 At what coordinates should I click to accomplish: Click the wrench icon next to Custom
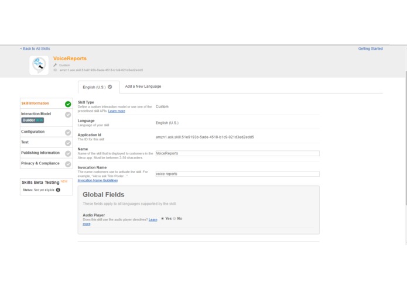55,65
